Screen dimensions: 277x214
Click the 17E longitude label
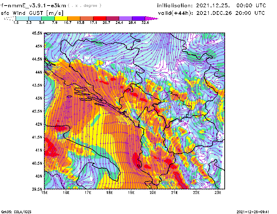88,193
